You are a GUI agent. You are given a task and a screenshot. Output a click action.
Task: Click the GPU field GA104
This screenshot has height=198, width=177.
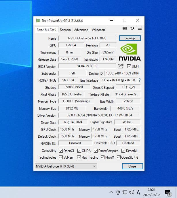(71, 45)
